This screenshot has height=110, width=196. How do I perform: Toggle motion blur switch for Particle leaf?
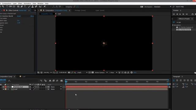(x=40, y=87)
